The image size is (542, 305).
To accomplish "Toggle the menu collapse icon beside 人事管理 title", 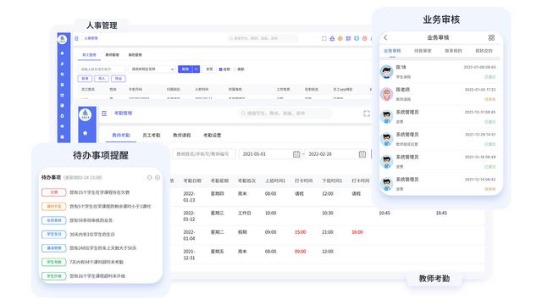I will click(76, 38).
